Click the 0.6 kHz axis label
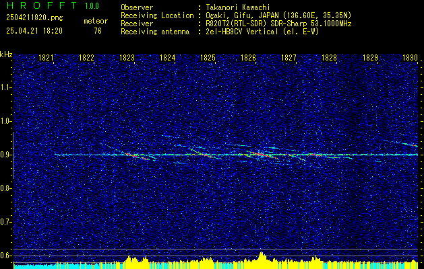The image size is (424, 269). [5, 256]
